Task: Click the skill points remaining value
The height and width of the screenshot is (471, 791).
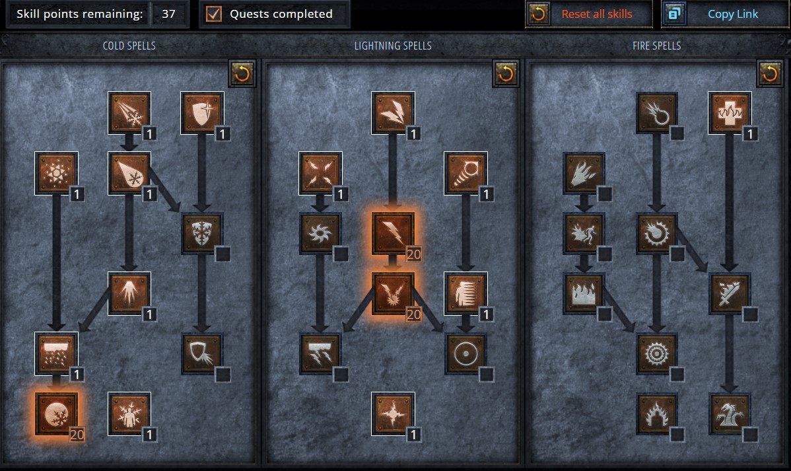Action: pyautogui.click(x=168, y=14)
